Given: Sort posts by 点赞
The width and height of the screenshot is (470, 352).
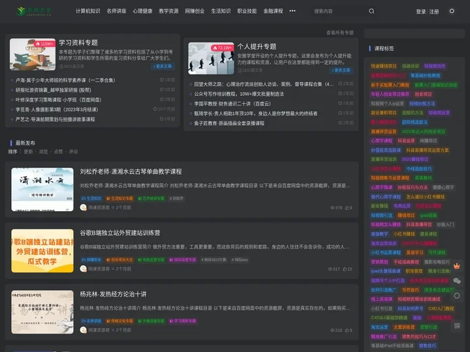Looking at the screenshot, I should pos(58,151).
